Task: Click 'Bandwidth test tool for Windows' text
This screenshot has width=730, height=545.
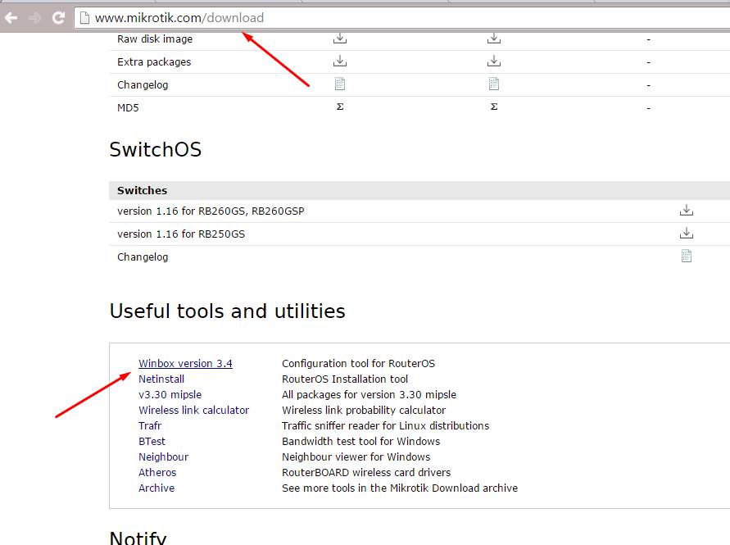Action: 360,441
